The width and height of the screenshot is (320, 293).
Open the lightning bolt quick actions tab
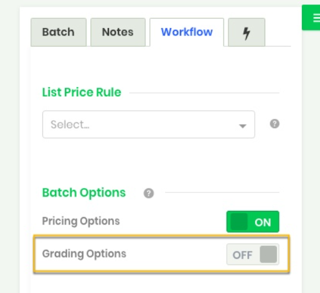(x=247, y=32)
